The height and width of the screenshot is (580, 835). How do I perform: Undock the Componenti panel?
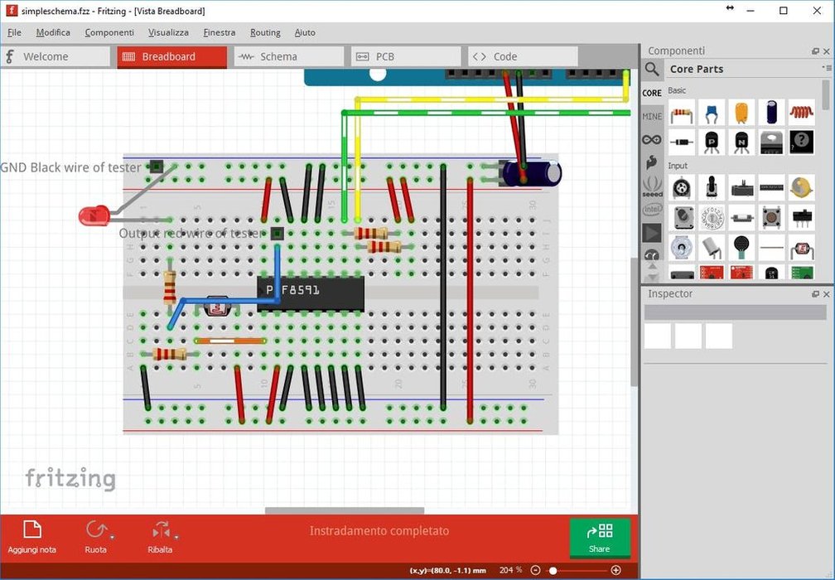(x=815, y=51)
